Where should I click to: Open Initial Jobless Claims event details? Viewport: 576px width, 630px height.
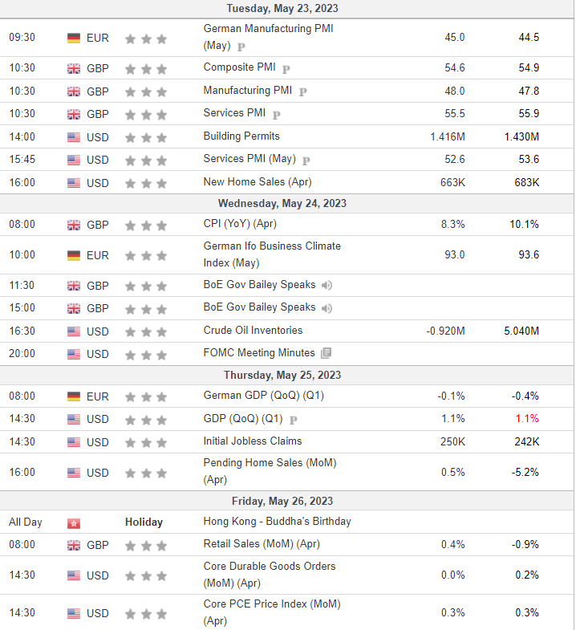(252, 441)
